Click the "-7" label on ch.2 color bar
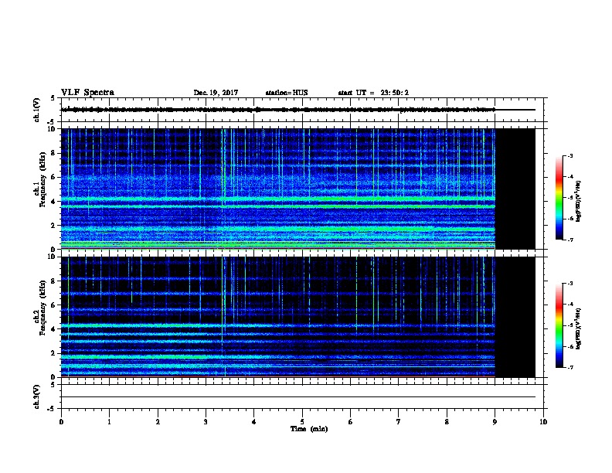612x473 pixels. click(x=569, y=368)
